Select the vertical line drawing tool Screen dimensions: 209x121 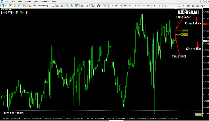pyautogui.click(x=165, y=6)
